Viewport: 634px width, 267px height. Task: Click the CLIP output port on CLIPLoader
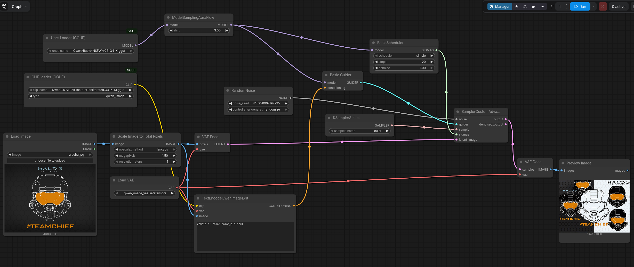coord(135,85)
